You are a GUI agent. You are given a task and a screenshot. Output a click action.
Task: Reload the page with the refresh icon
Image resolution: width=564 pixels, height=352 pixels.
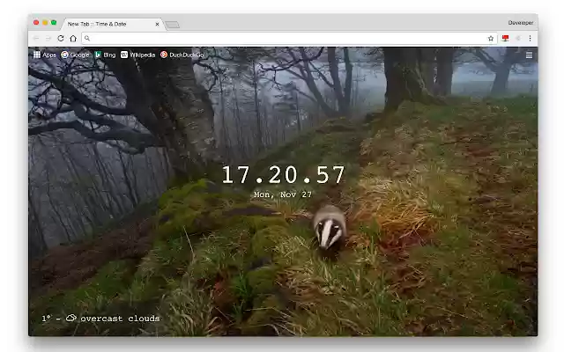pyautogui.click(x=61, y=39)
